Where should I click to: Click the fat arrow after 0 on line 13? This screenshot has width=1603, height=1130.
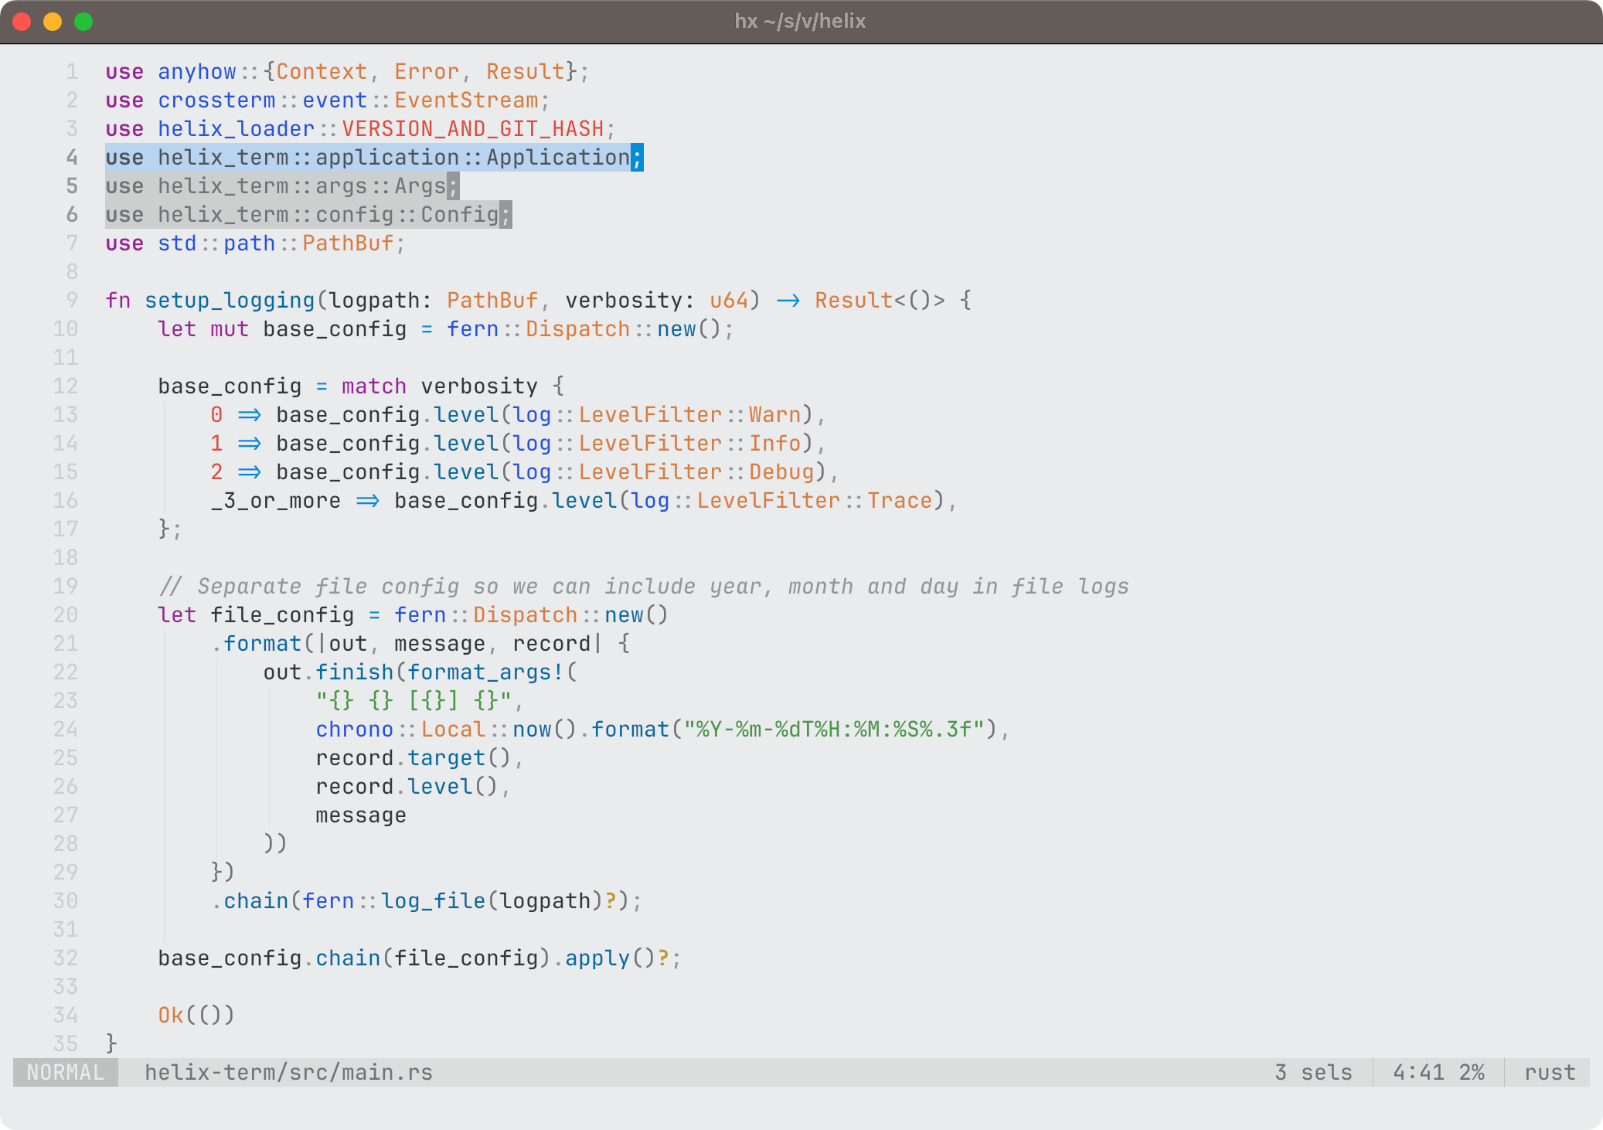(x=249, y=415)
